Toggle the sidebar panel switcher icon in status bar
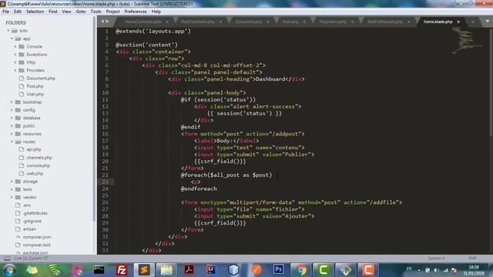This screenshot has width=493, height=277. 7,259
